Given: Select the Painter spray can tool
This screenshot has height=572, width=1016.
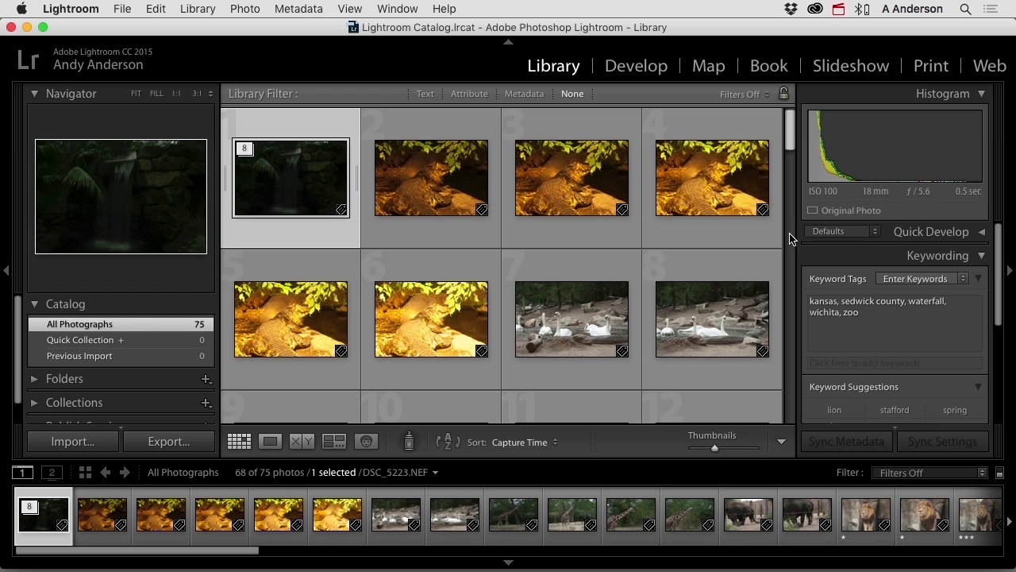Looking at the screenshot, I should 409,441.
